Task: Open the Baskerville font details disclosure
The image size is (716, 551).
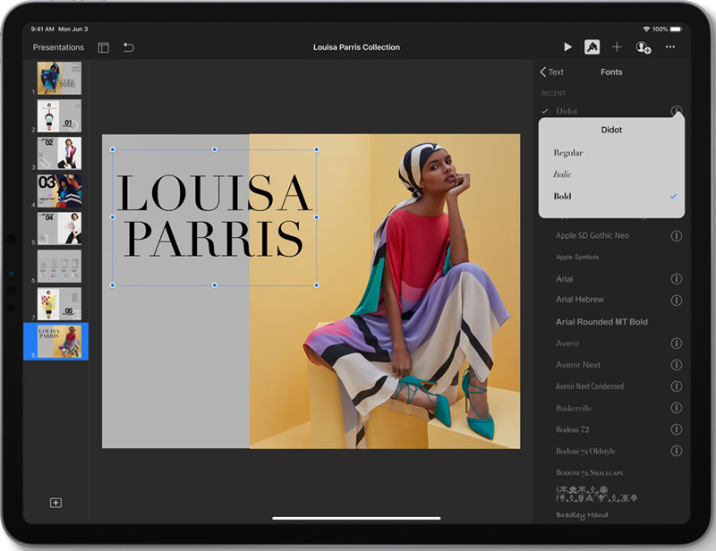Action: click(x=676, y=408)
